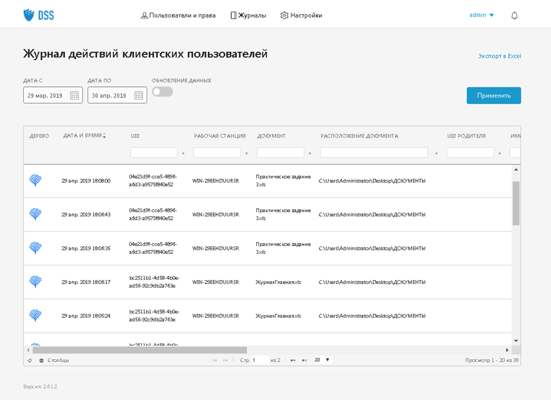Viewport: 551px width, 400px height.
Task: Click the vertical scrollbar thumb
Action: point(516,203)
